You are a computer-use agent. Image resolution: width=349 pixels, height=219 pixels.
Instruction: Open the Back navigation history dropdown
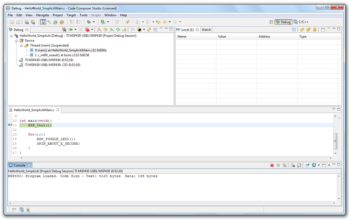(170, 22)
